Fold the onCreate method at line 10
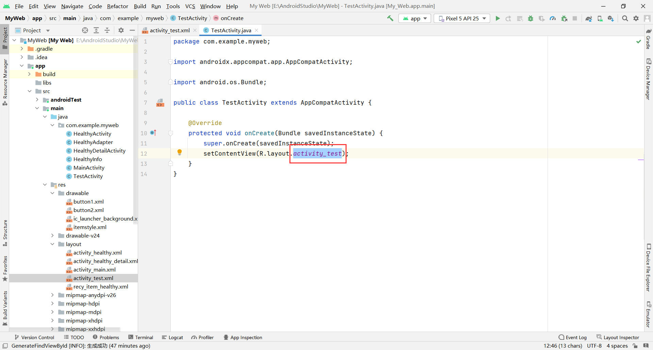Viewport: 653px width, 350px height. [x=171, y=133]
